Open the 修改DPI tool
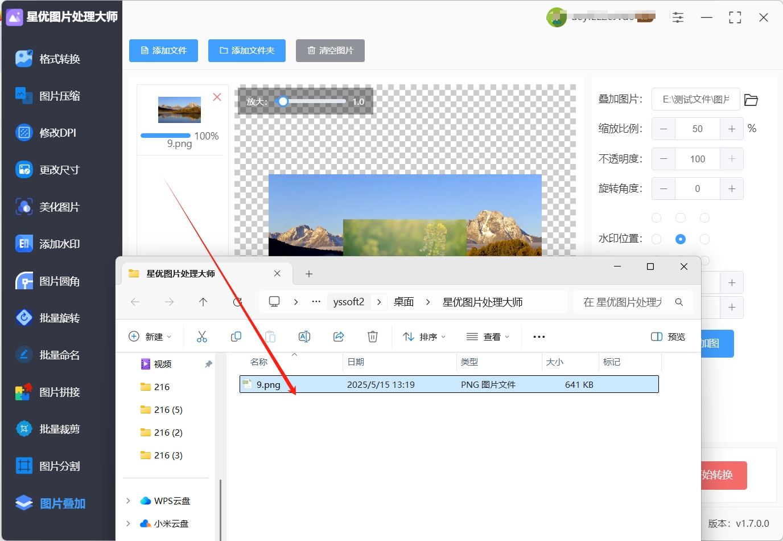783x541 pixels. [47, 133]
